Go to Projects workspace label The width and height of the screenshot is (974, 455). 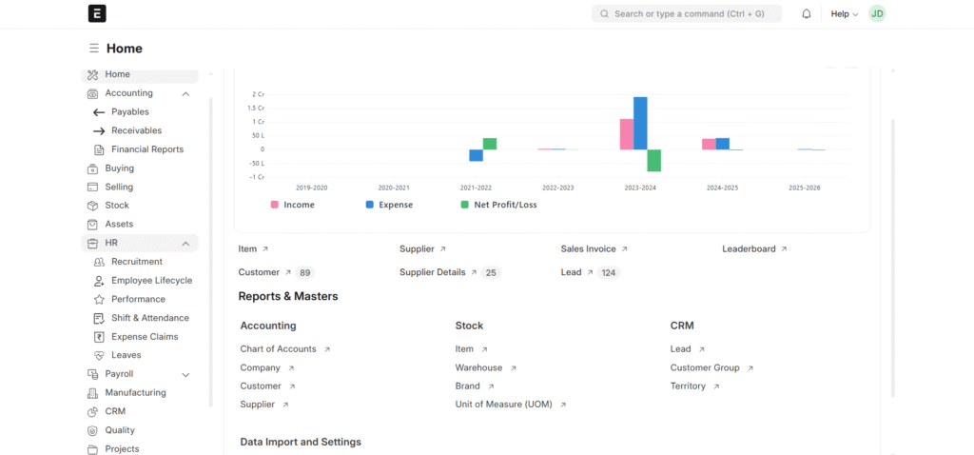123,448
